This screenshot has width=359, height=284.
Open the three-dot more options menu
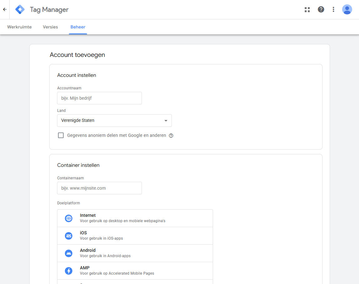[x=333, y=9]
